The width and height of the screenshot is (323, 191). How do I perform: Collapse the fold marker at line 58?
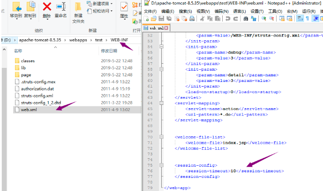click(x=161, y=69)
